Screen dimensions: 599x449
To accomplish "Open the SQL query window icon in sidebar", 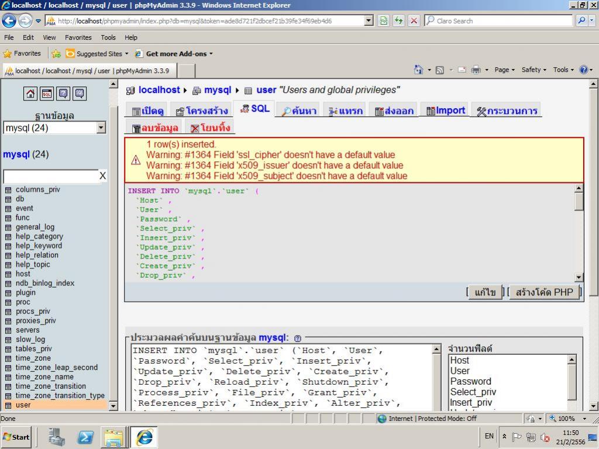I will [47, 94].
